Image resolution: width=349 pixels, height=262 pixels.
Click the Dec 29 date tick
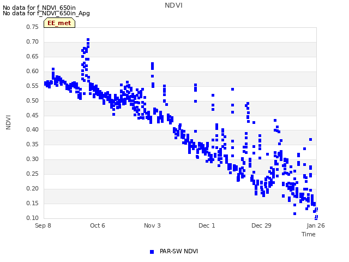tap(261, 225)
